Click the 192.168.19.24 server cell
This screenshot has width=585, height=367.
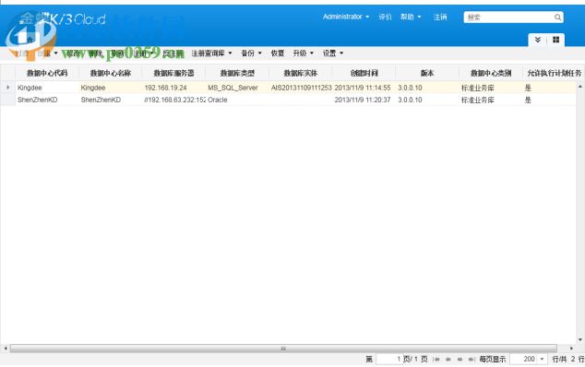pos(173,88)
